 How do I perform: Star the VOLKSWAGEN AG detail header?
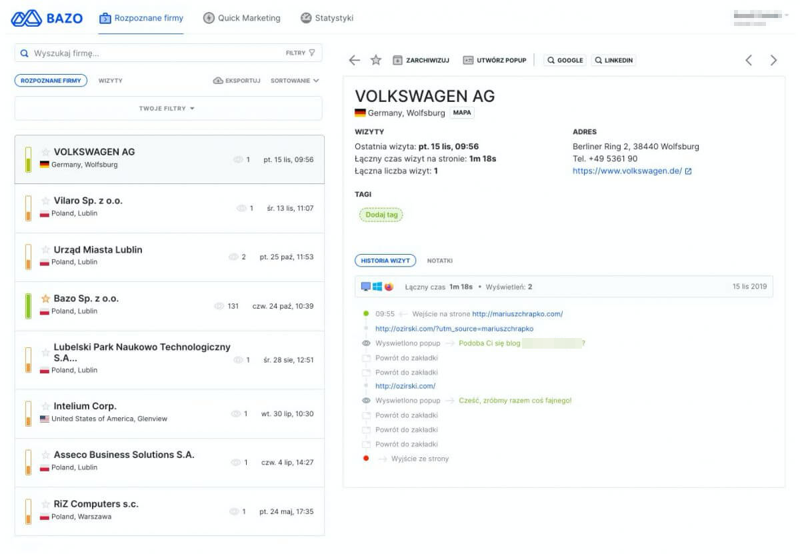point(376,61)
